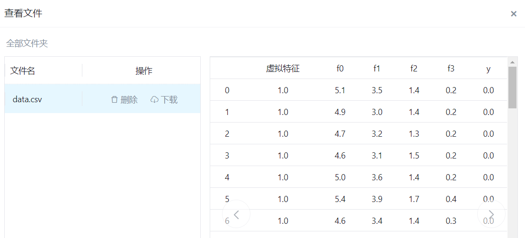Select the f2 cell with value 1.7
The image size is (525, 238).
(x=414, y=199)
